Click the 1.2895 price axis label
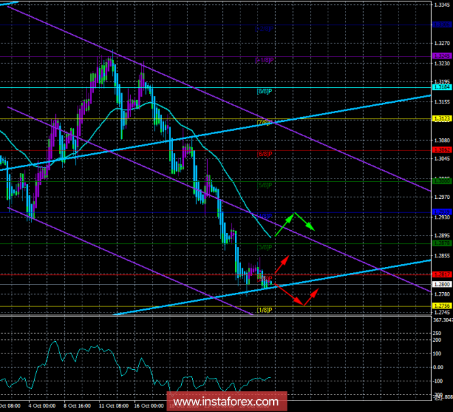 442,236
